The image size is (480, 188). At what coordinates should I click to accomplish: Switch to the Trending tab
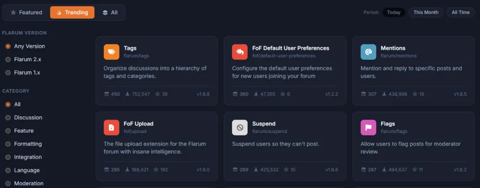(x=72, y=12)
